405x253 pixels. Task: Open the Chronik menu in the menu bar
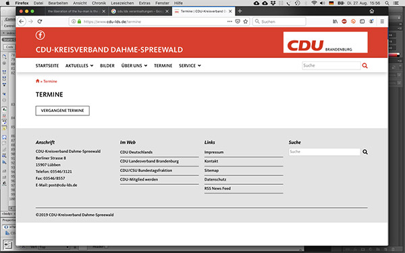click(99, 3)
